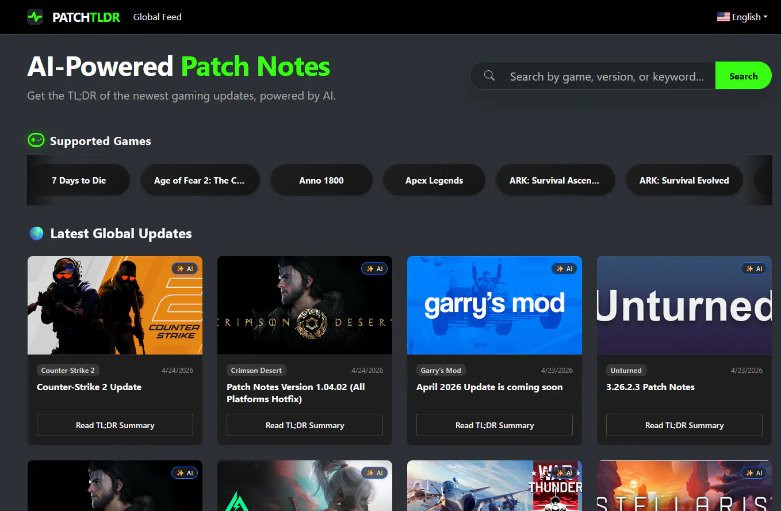The image size is (781, 511).
Task: Open the Counter-Strike 2 cover image
Action: click(x=115, y=305)
